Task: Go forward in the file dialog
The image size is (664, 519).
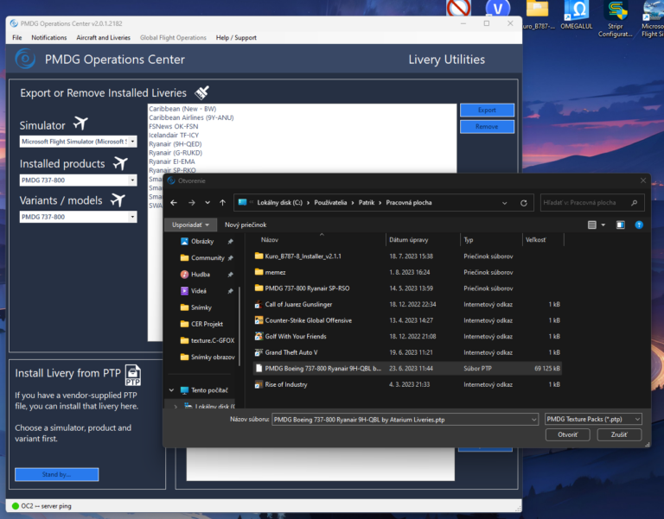Action: [x=191, y=203]
